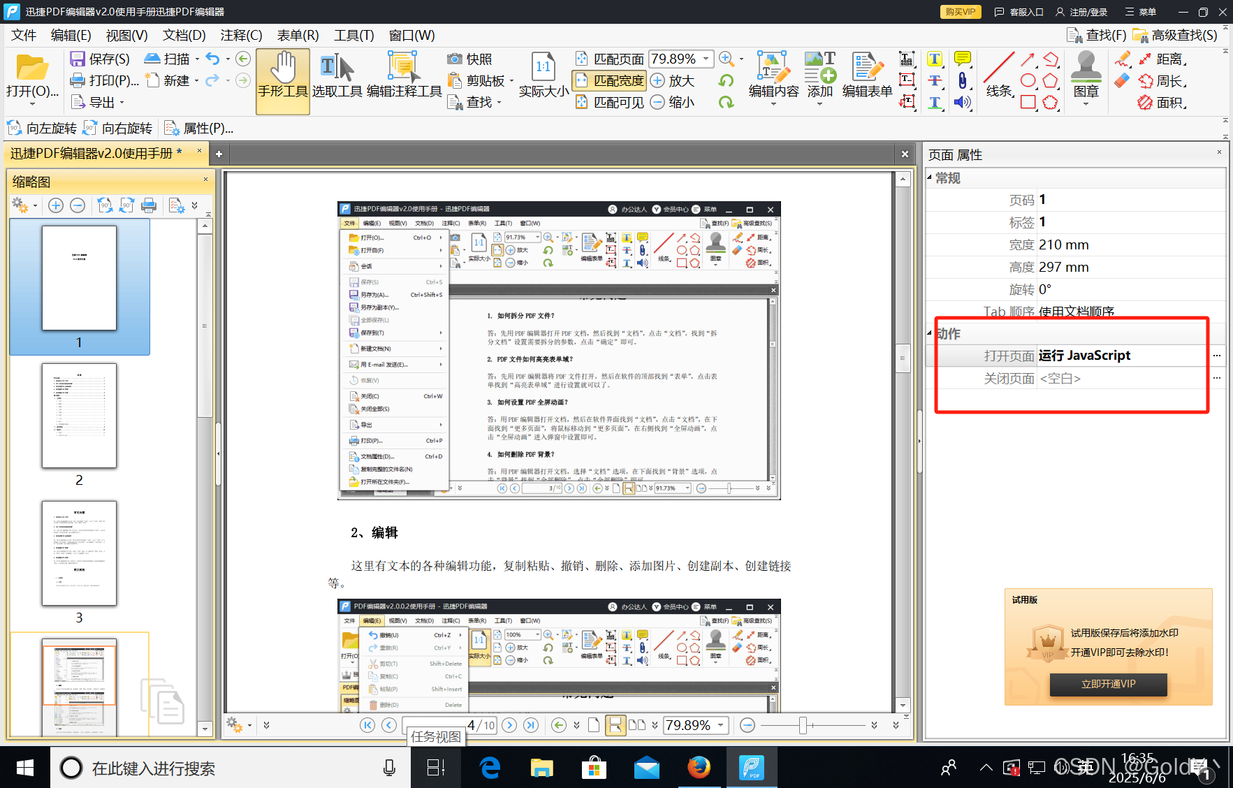Expand the Scan (扫描) dropdown arrow
The height and width of the screenshot is (788, 1233).
198,59
